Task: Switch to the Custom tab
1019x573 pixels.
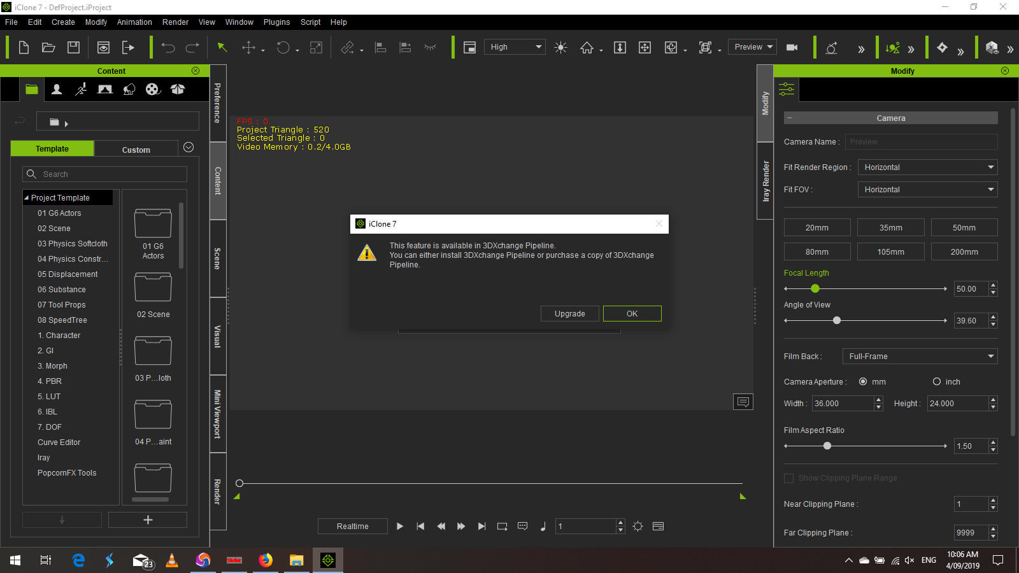Action: [136, 150]
